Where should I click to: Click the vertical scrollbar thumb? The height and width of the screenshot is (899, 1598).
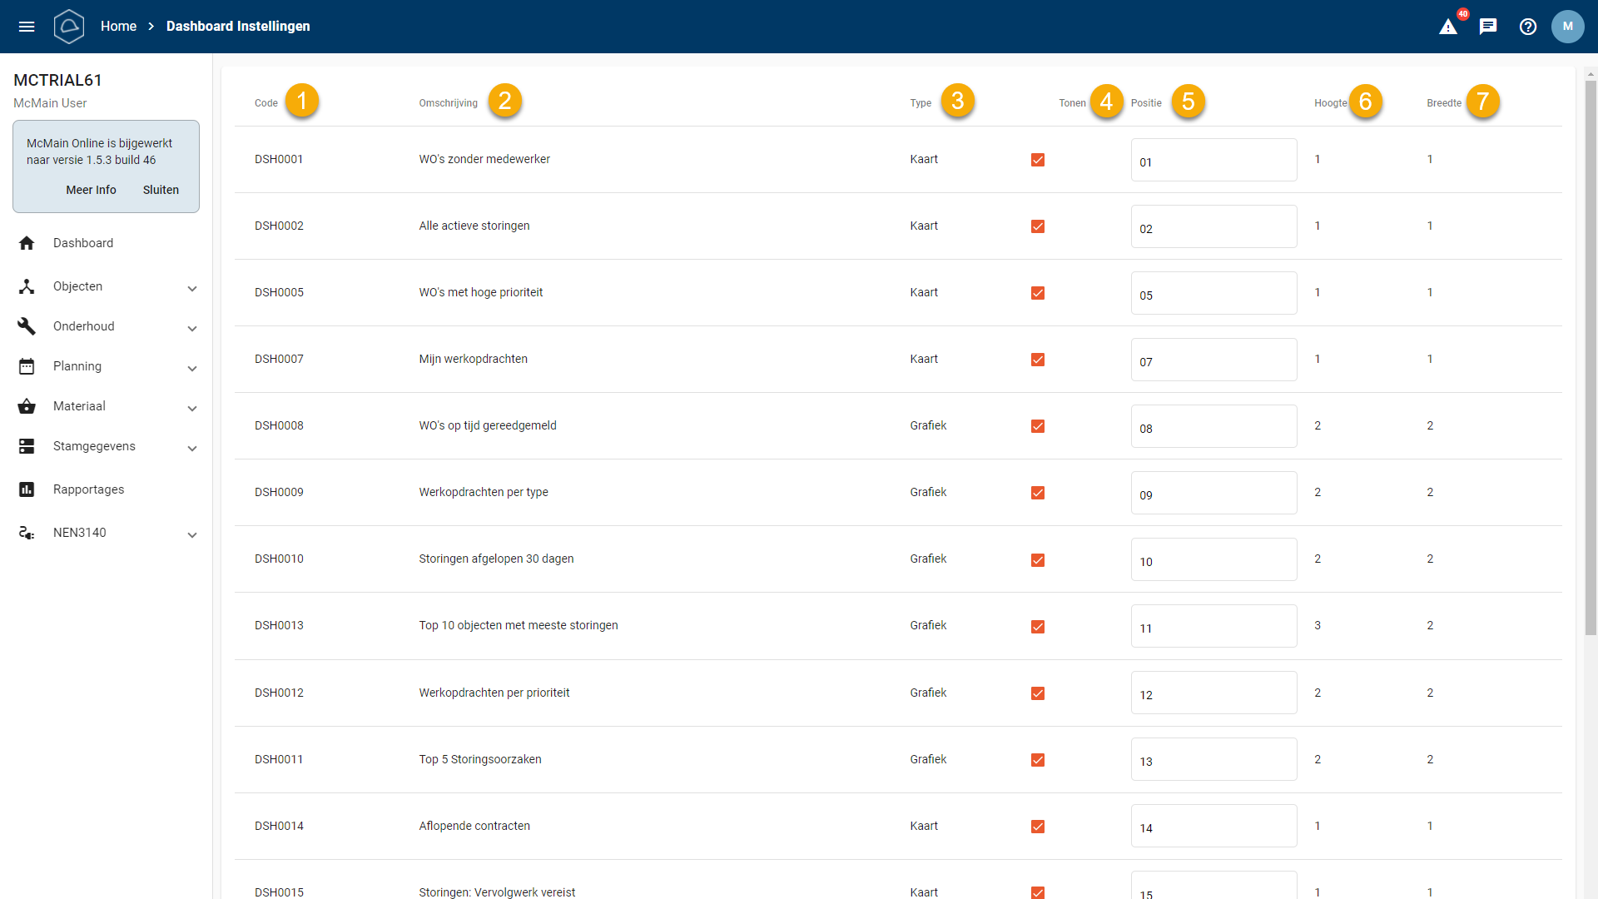click(x=1591, y=358)
